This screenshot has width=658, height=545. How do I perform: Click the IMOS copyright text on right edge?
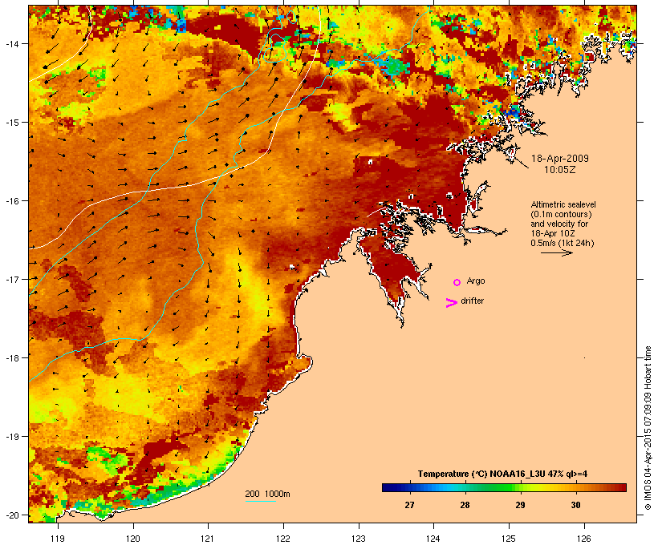point(648,428)
